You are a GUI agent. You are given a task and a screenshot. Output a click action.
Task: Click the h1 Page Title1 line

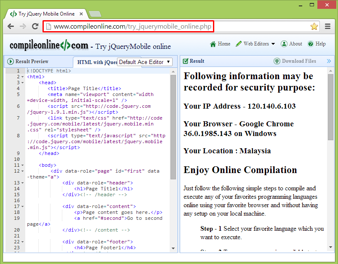[x=104, y=189]
